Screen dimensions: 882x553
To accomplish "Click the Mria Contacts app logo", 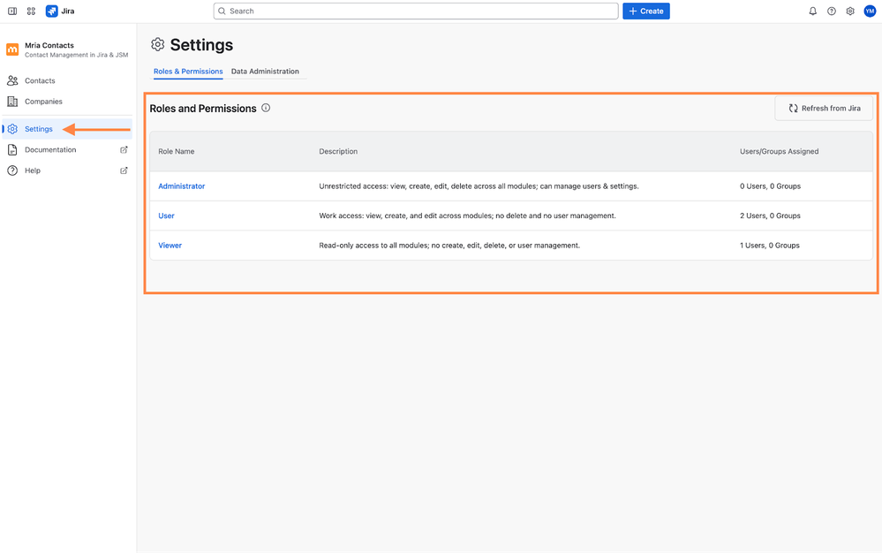I will coord(12,49).
